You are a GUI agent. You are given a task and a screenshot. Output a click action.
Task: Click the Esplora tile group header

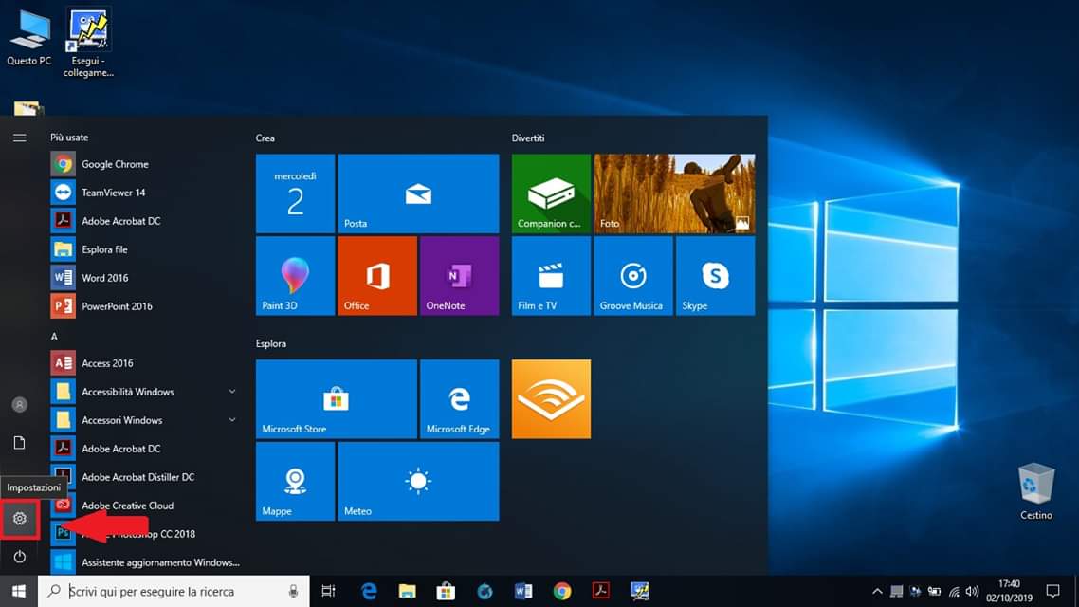(x=270, y=343)
